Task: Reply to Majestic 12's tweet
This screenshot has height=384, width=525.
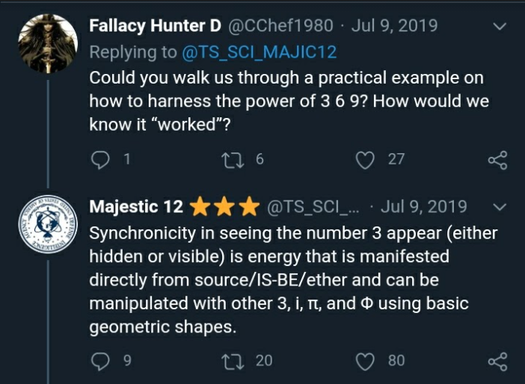Action: coord(99,361)
